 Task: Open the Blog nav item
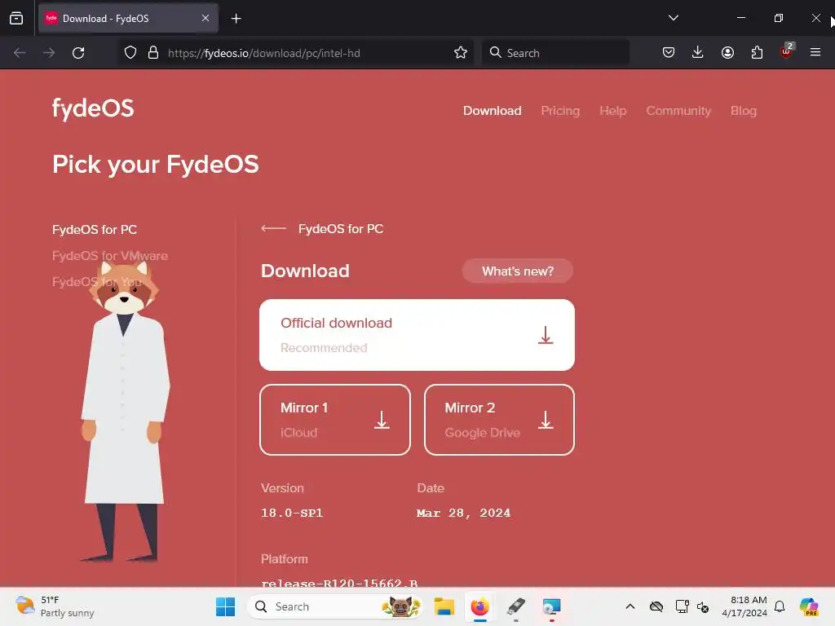[744, 111]
